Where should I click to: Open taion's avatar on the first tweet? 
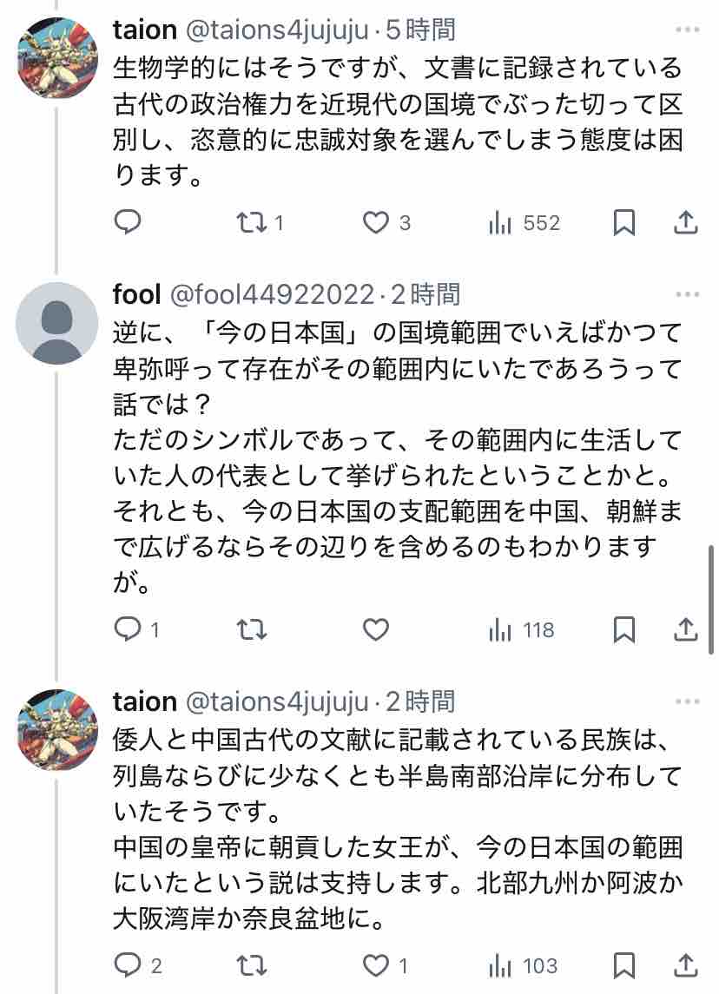(58, 57)
